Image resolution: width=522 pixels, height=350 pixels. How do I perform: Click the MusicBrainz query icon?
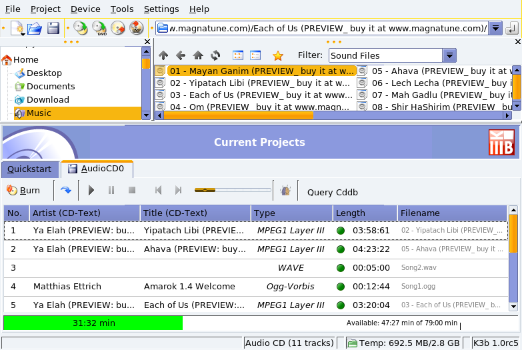pos(285,190)
